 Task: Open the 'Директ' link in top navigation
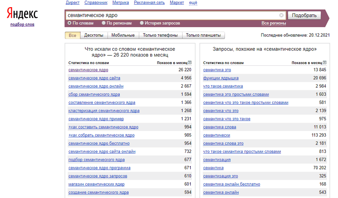(72, 3)
